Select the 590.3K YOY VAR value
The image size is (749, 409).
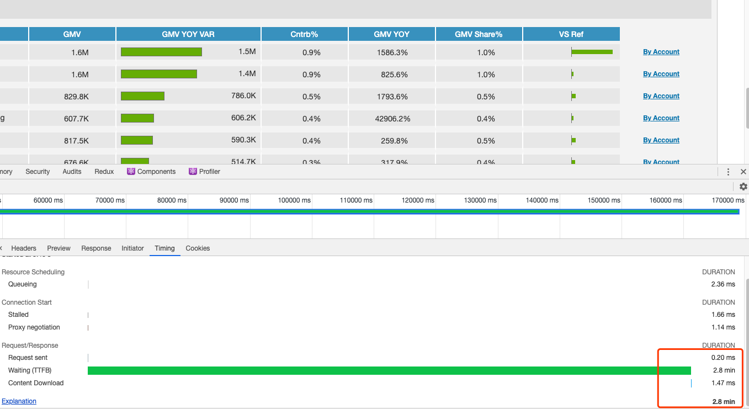(243, 140)
